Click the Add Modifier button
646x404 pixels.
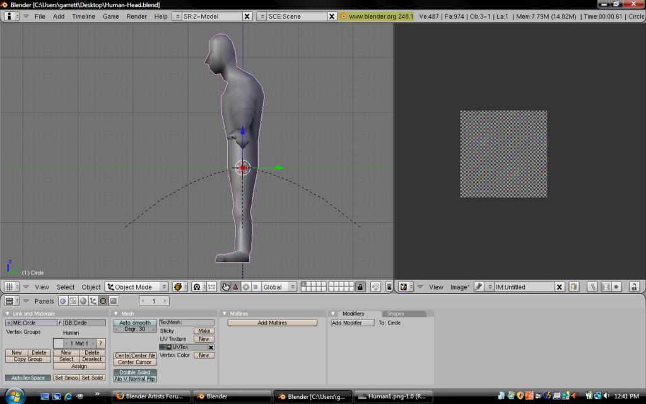(x=352, y=323)
